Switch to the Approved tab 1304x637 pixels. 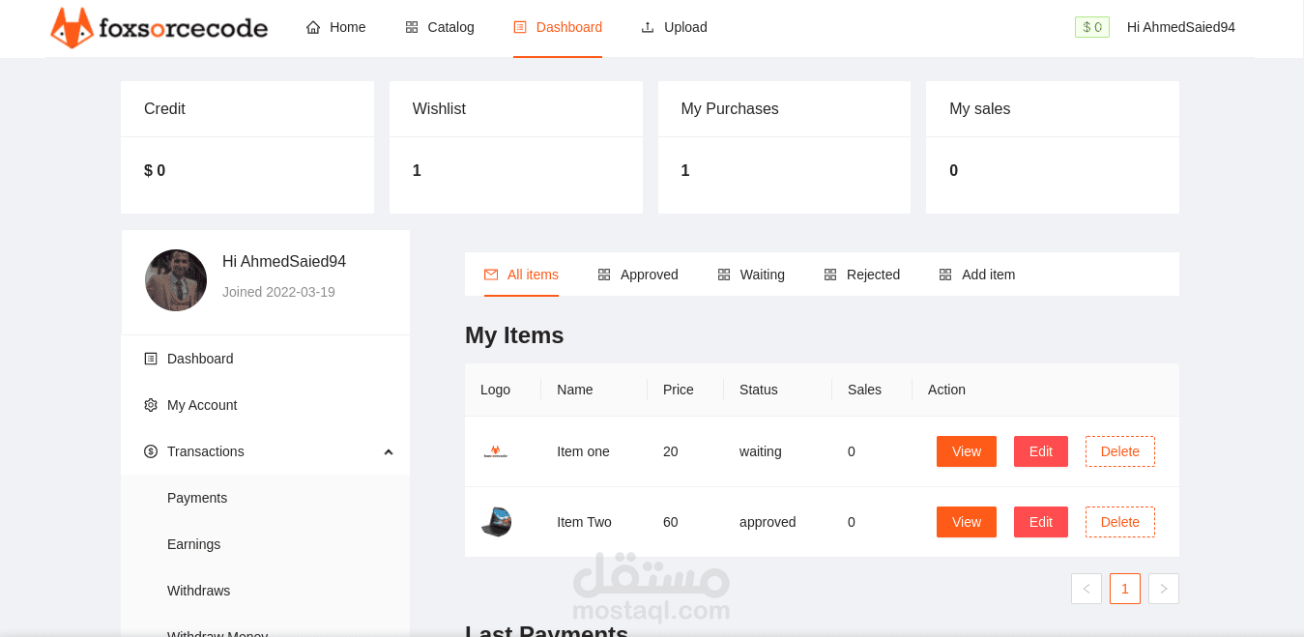point(638,275)
